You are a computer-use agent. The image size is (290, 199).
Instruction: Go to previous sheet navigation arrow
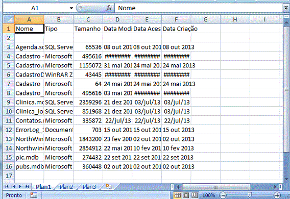(x=14, y=186)
